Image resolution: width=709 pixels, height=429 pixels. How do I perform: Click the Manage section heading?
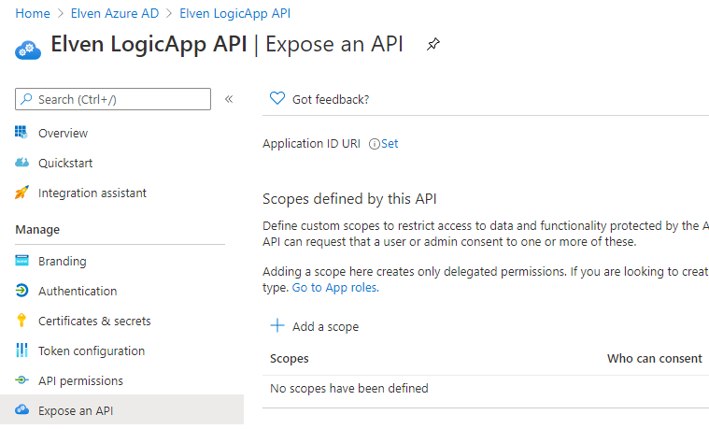click(x=37, y=230)
